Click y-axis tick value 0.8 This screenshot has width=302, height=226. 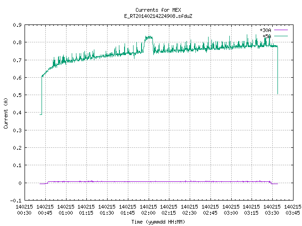17,42
